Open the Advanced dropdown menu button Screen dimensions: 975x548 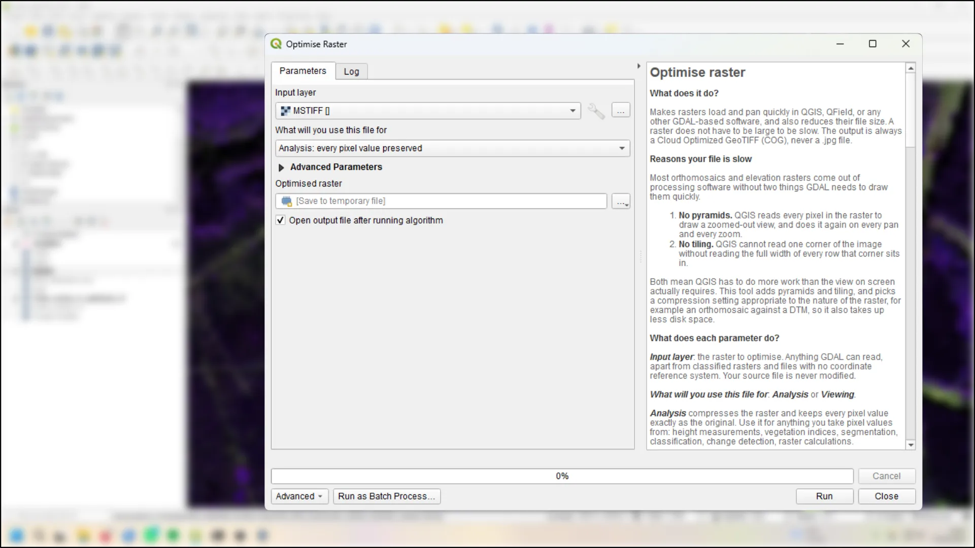click(299, 496)
